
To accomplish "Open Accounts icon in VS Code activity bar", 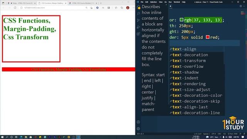I will click(138, 122).
